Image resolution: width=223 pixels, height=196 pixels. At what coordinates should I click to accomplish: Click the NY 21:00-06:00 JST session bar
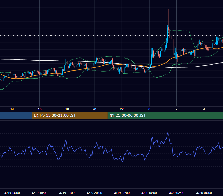pyautogui.click(x=165, y=115)
